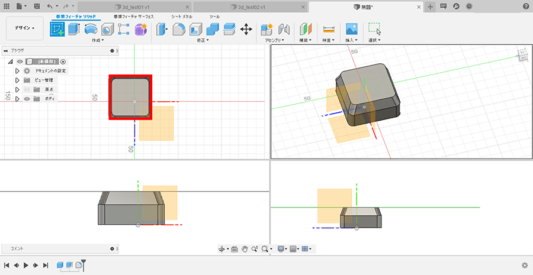Choose the Fillet tool in the modify group
533x275 pixels.
coord(179,29)
